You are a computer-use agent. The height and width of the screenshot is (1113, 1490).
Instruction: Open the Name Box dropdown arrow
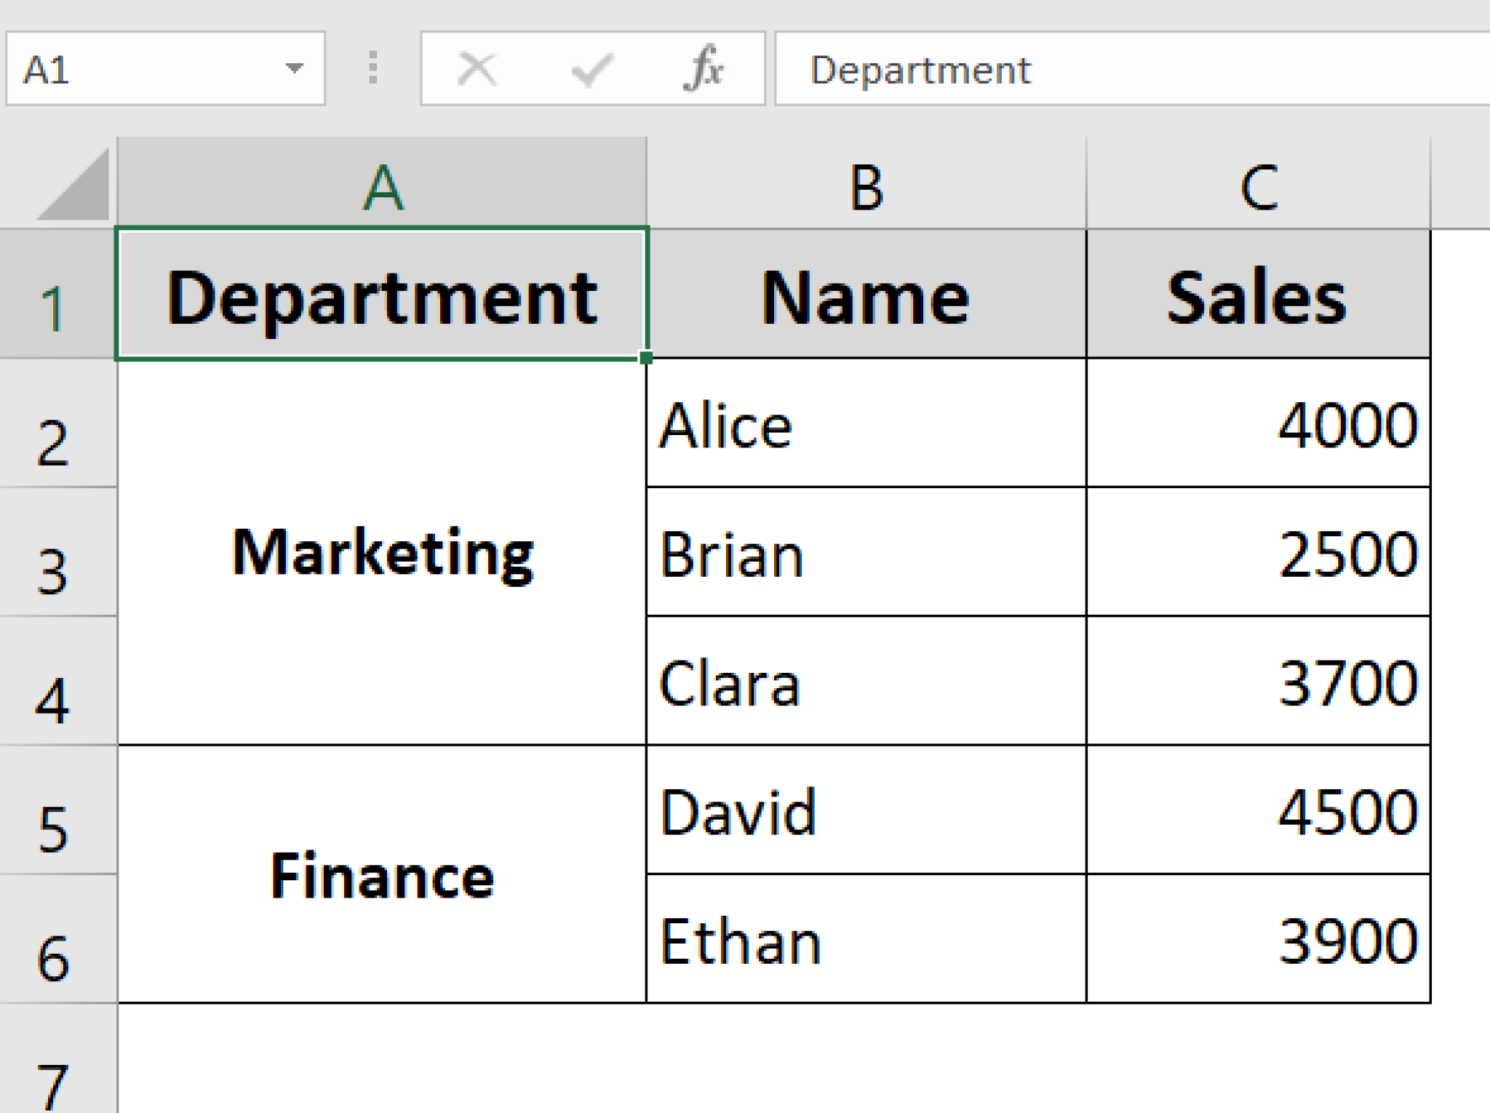(x=294, y=69)
